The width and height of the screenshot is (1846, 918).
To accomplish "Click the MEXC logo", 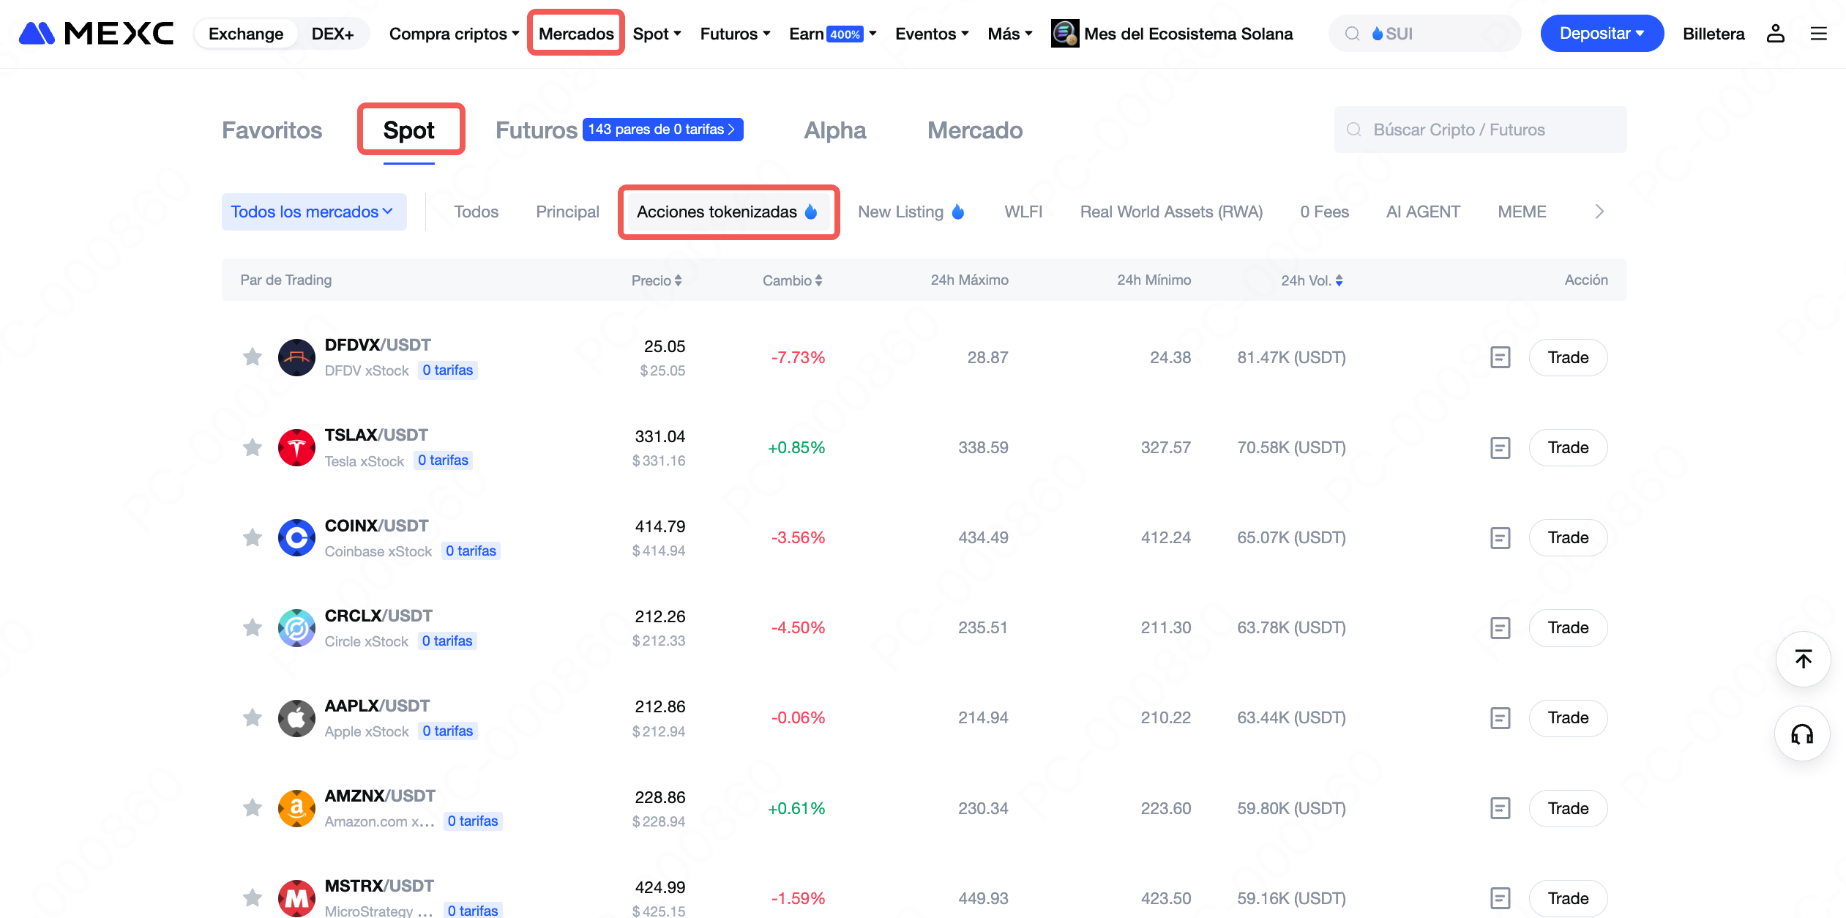I will [x=96, y=34].
